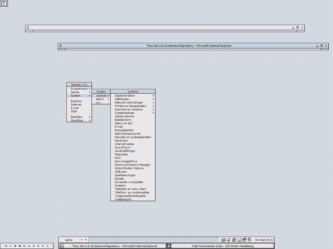Launch MSN from the bbLean menu
This screenshot has width=333, height=249.
[x=79, y=111]
